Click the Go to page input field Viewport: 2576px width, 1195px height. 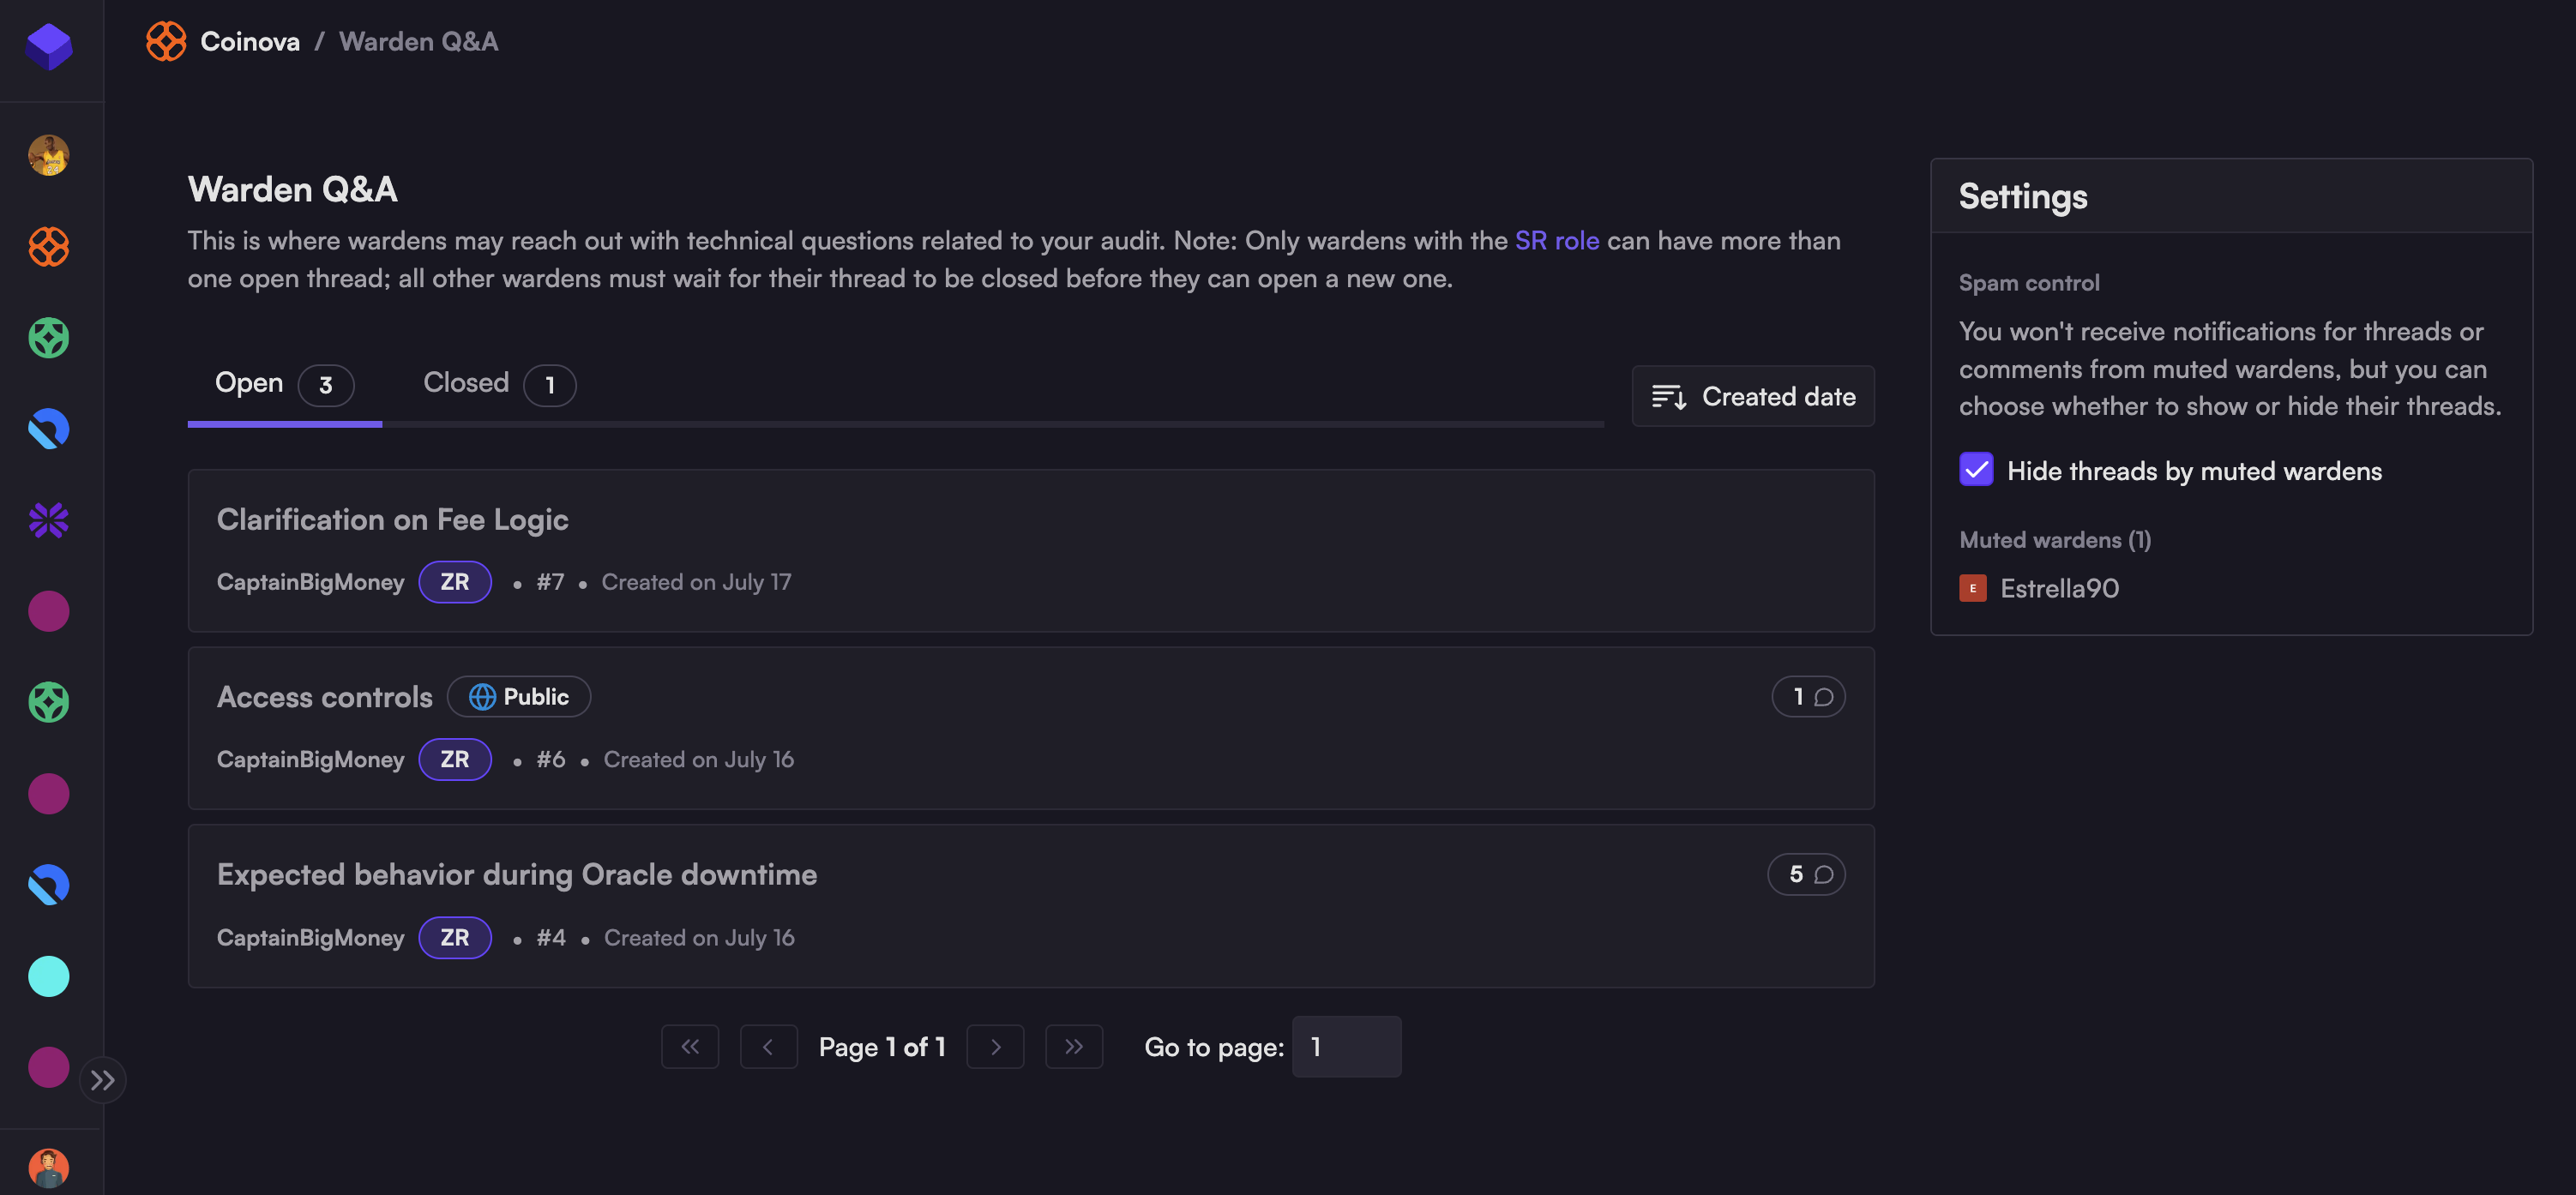click(1346, 1047)
